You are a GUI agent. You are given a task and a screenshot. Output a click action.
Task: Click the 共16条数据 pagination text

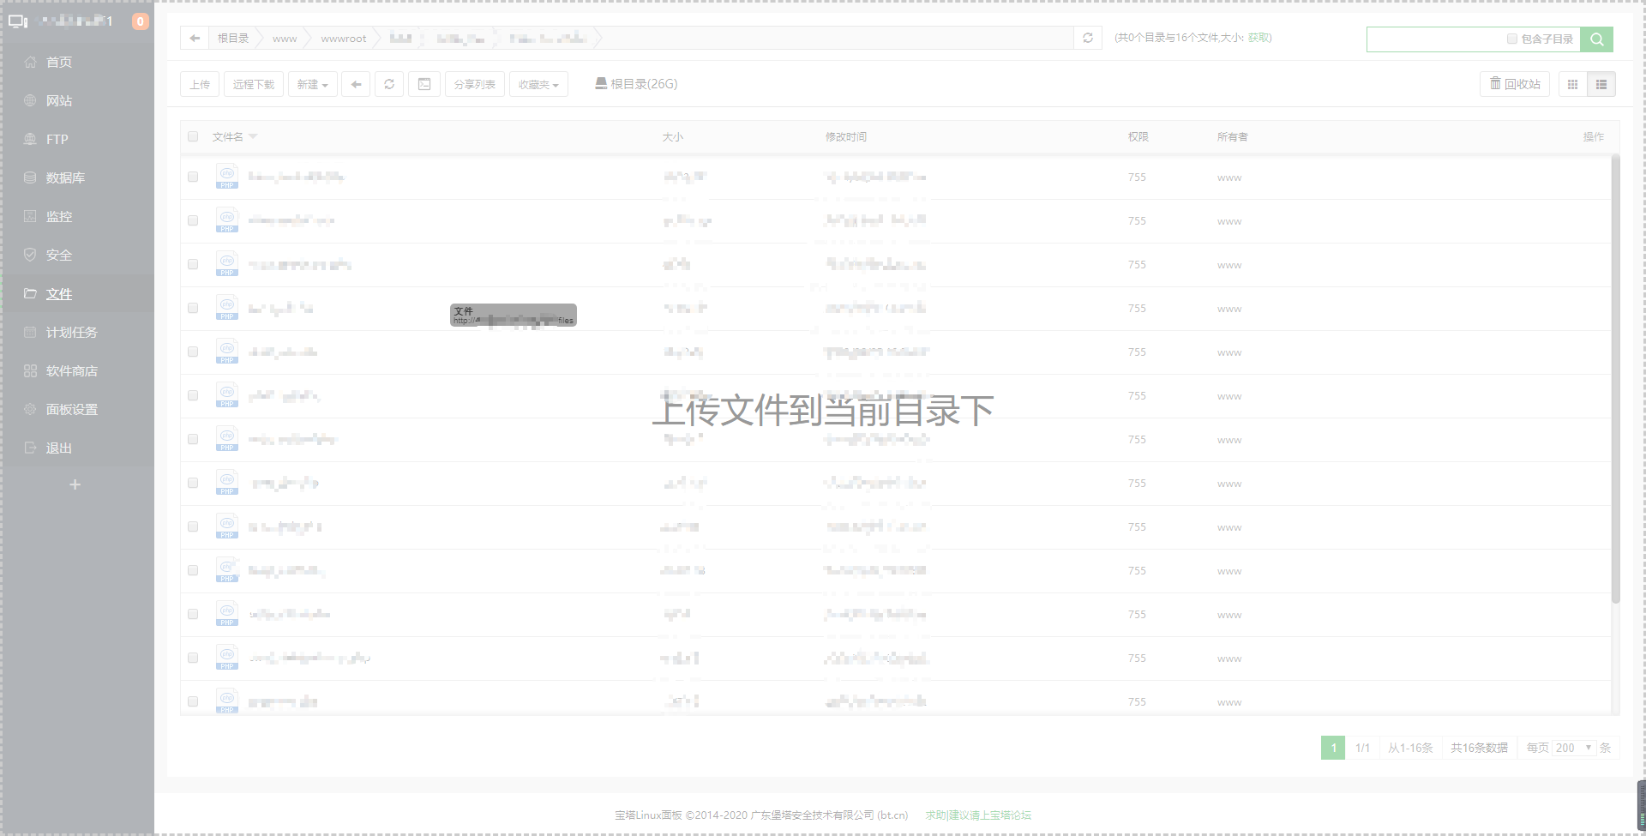pyautogui.click(x=1479, y=748)
